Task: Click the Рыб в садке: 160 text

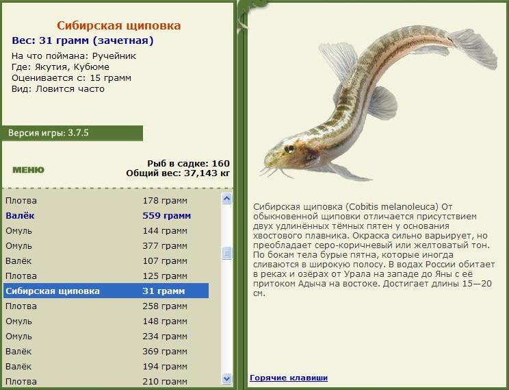Action: pos(188,163)
